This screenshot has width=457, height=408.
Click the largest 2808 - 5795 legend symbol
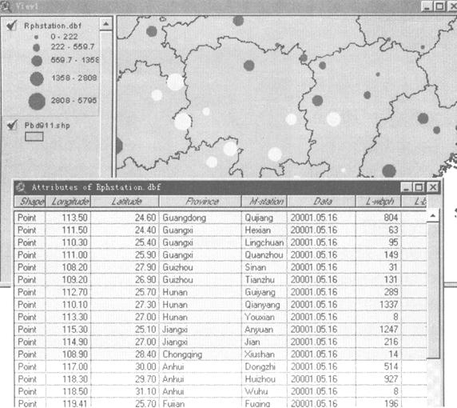[37, 101]
